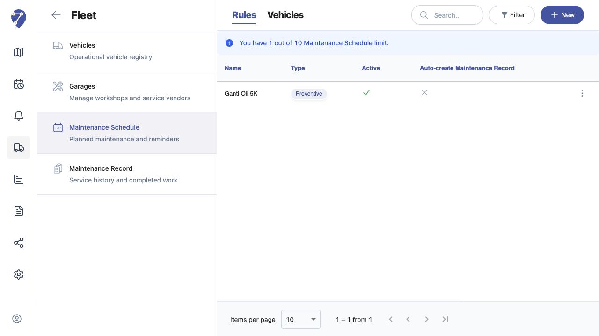599x336 pixels.
Task: Click the Maintenance Schedule limit message
Action: (314, 43)
